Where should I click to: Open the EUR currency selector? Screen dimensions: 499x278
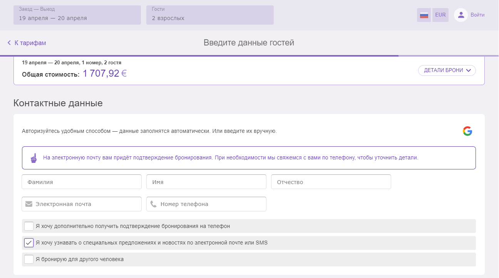[x=440, y=15]
